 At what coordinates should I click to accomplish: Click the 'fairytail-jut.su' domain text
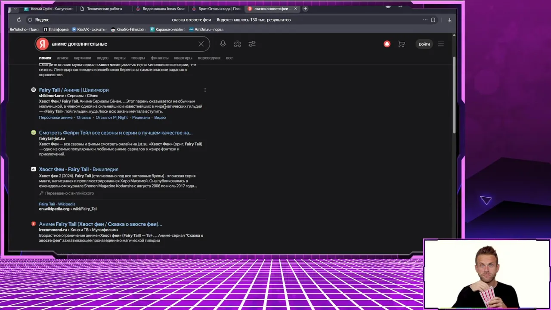click(52, 139)
